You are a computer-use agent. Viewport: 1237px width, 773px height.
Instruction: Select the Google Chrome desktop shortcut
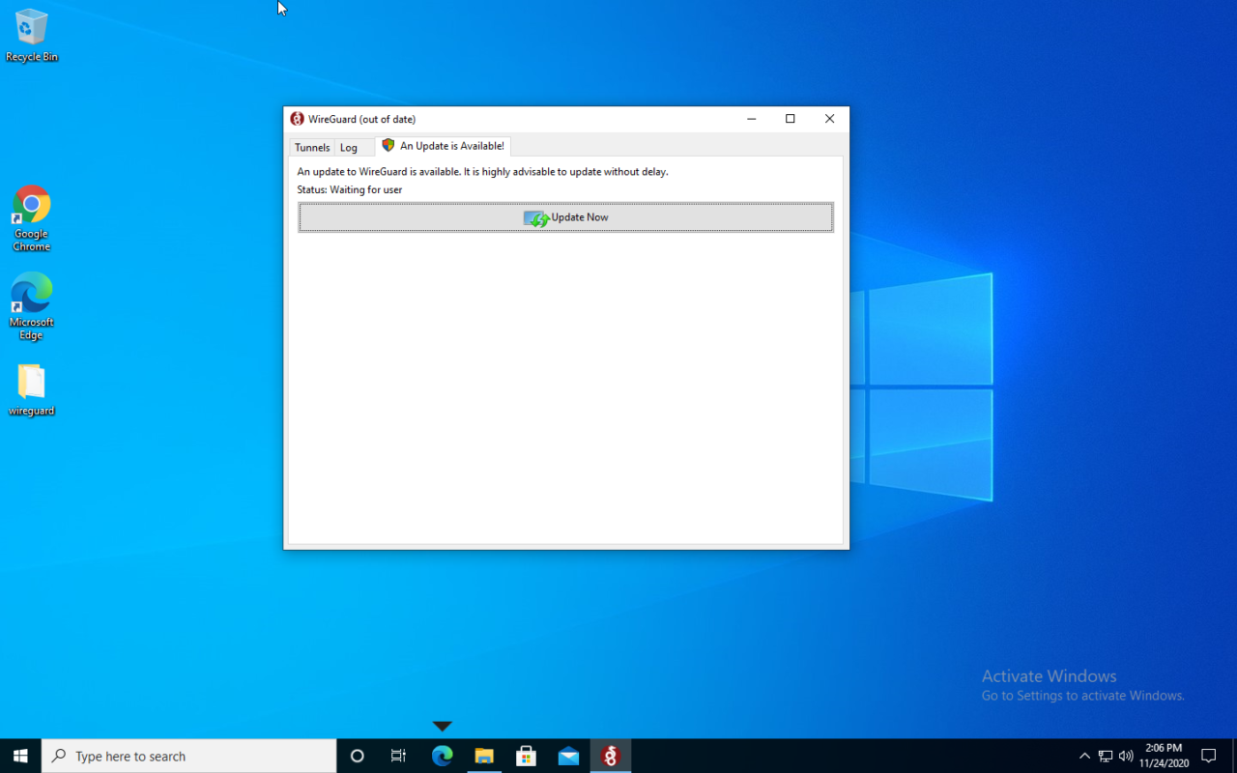[x=31, y=218]
